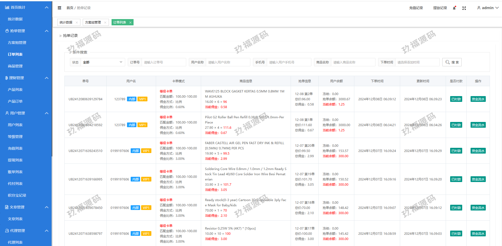
Task: Open the 状态 dropdown selector
Action: pos(102,62)
